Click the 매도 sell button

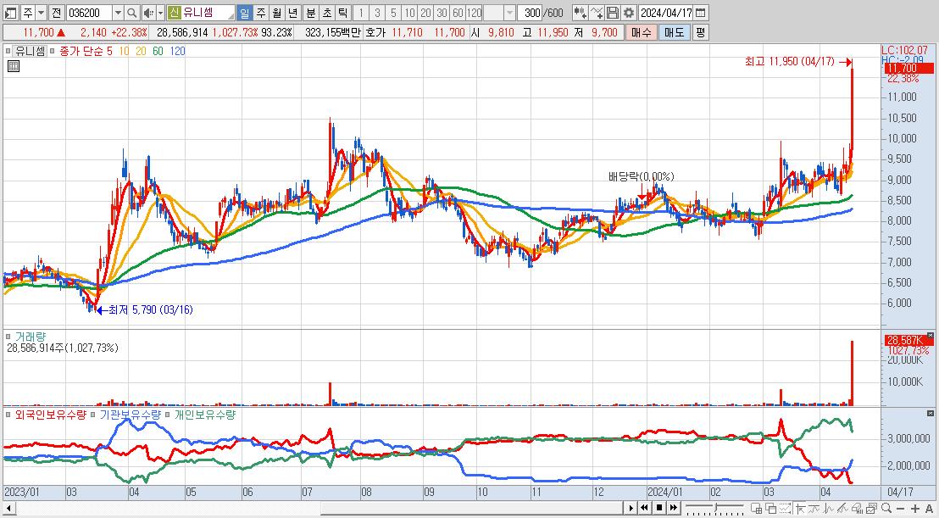tap(675, 32)
